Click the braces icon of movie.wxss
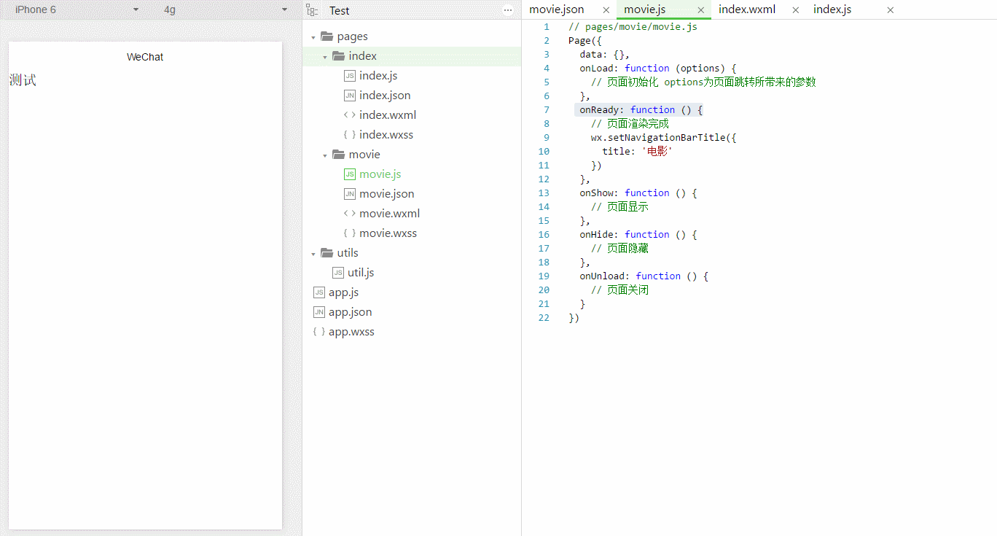The width and height of the screenshot is (997, 536). [x=350, y=233]
